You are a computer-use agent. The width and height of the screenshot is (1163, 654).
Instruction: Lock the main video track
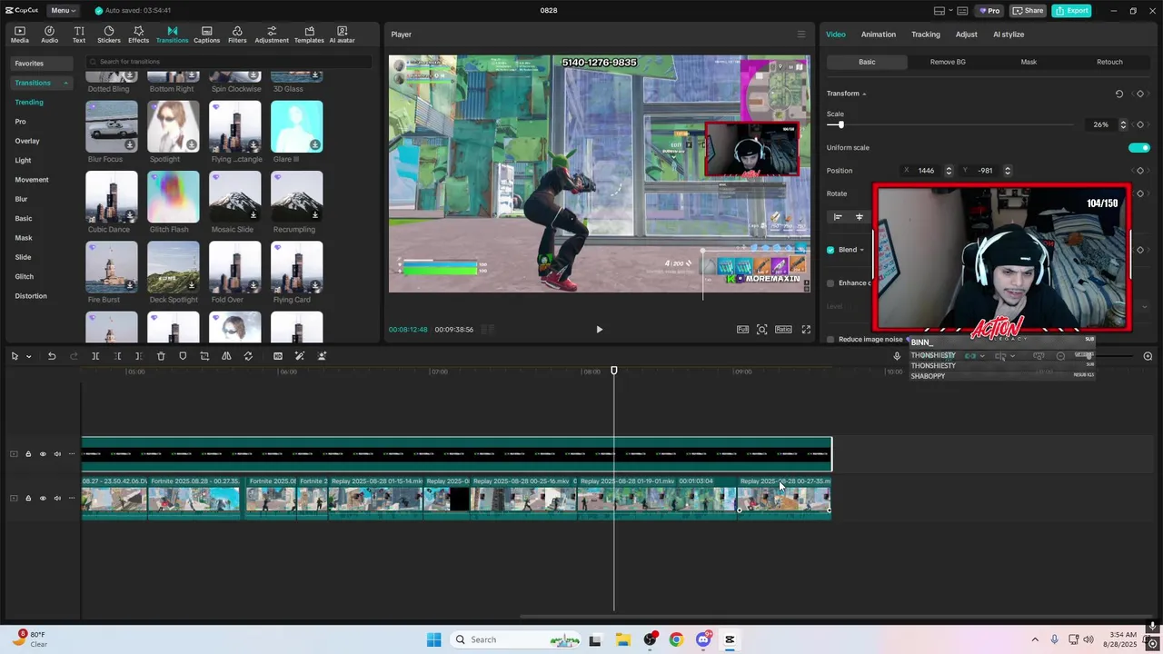tap(28, 498)
